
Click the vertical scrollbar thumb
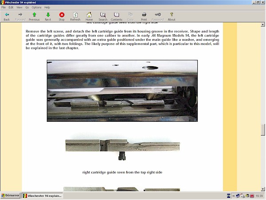coord(263,130)
